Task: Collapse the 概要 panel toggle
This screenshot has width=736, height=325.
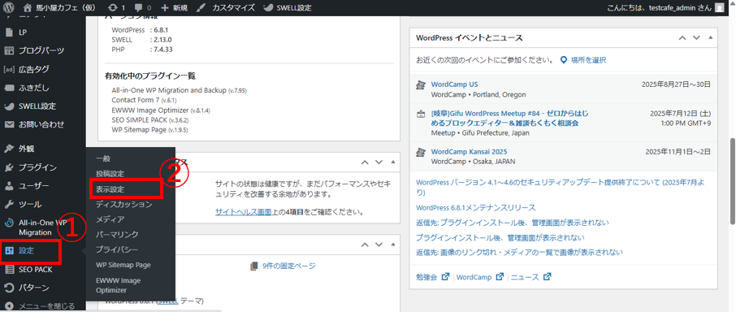Action: point(392,245)
